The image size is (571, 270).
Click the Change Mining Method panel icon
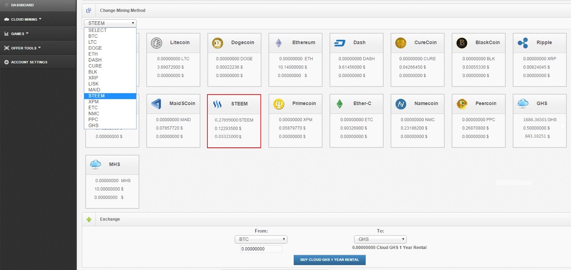click(89, 10)
